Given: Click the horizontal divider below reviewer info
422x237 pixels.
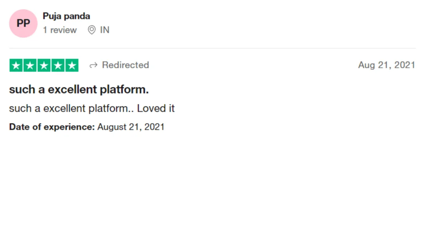Looking at the screenshot, I should pyautogui.click(x=212, y=48).
